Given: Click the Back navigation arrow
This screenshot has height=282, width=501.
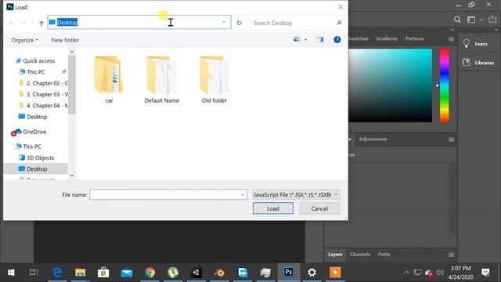Looking at the screenshot, I should (x=11, y=23).
